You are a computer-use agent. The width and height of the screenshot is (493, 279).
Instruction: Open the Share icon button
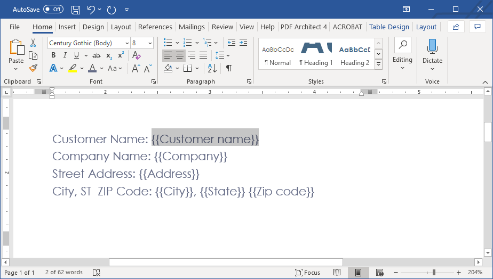(456, 27)
